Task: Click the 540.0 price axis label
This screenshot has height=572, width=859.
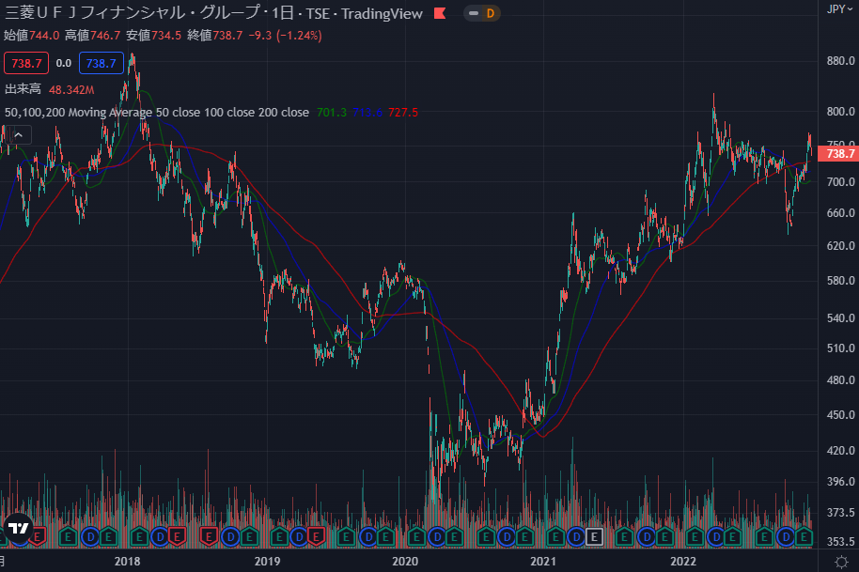Action: [840, 318]
